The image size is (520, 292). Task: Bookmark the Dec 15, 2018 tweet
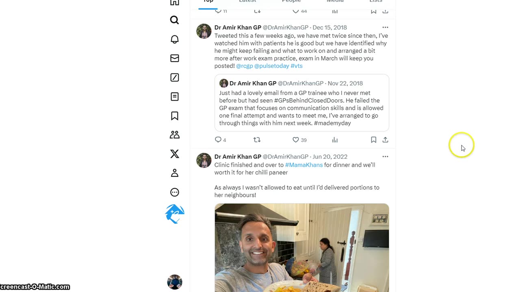pos(373,140)
